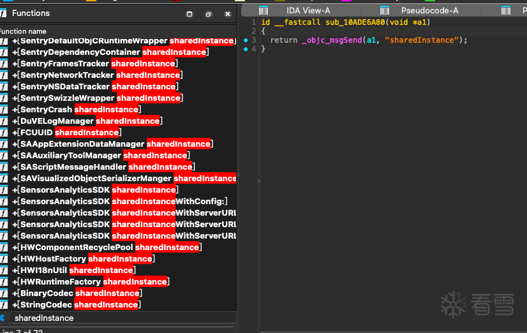The width and height of the screenshot is (527, 333).
Task: Click function icon beside SentryNSDataTracker row
Action: tap(4, 86)
